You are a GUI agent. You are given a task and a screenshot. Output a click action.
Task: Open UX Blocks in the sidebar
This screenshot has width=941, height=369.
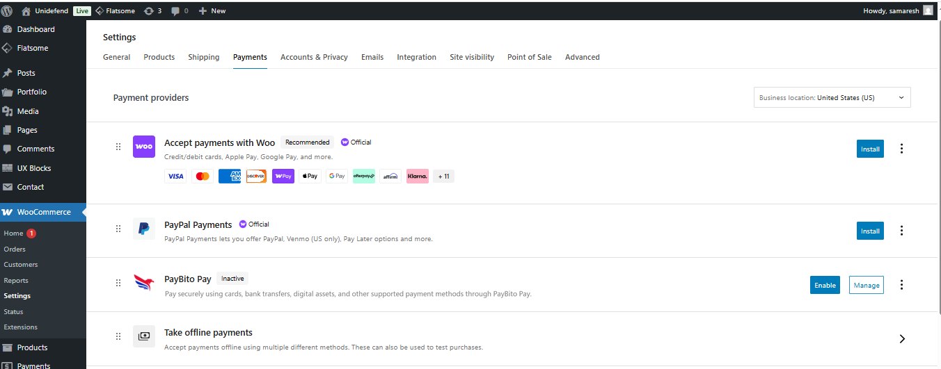(43, 168)
